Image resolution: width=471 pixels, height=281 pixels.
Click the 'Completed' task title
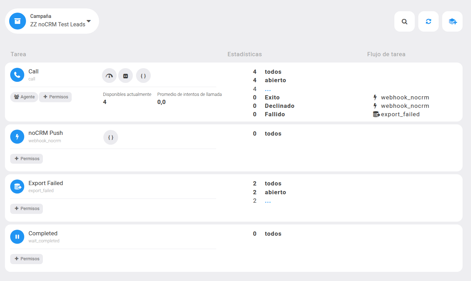[43, 233]
